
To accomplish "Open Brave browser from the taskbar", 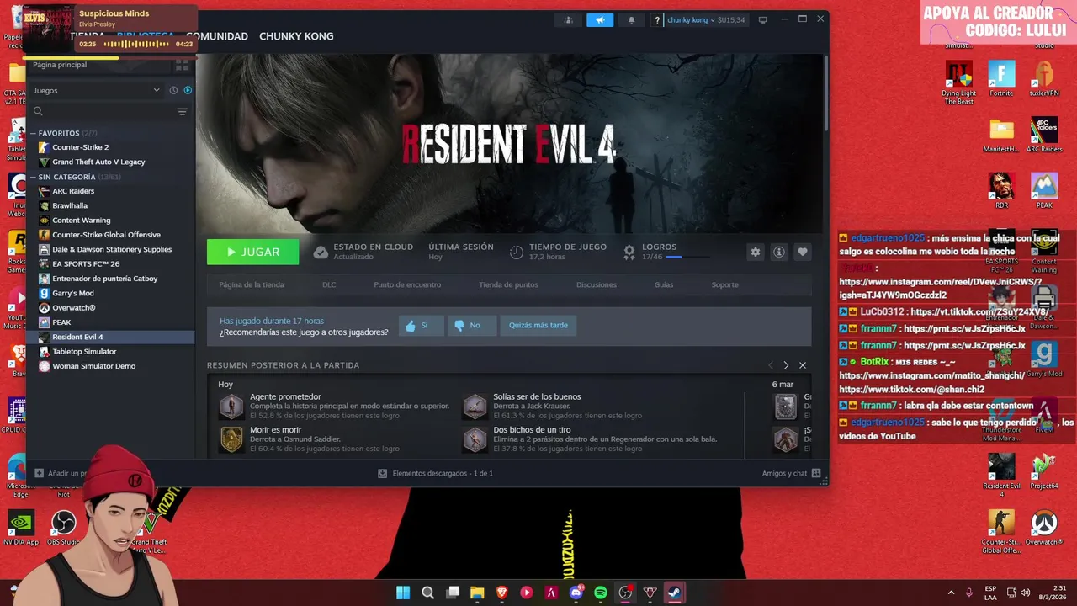I will coord(502,593).
